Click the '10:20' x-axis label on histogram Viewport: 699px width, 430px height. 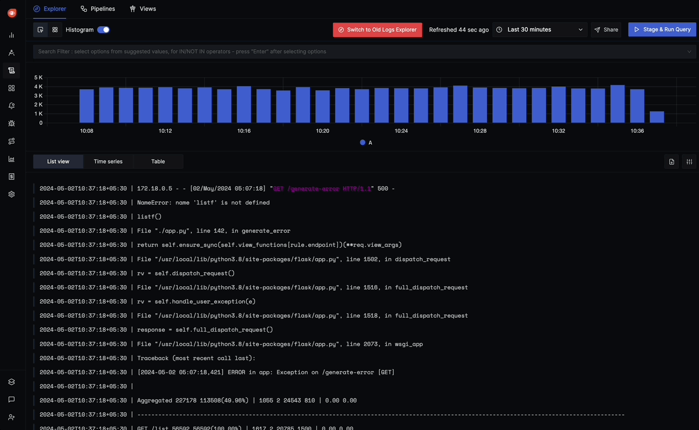click(322, 131)
